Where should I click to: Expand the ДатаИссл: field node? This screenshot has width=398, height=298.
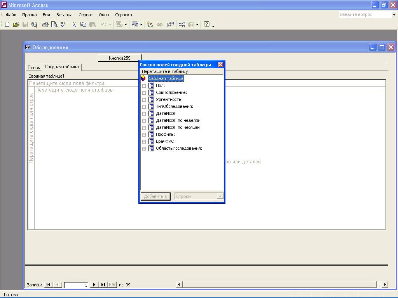pyautogui.click(x=144, y=114)
